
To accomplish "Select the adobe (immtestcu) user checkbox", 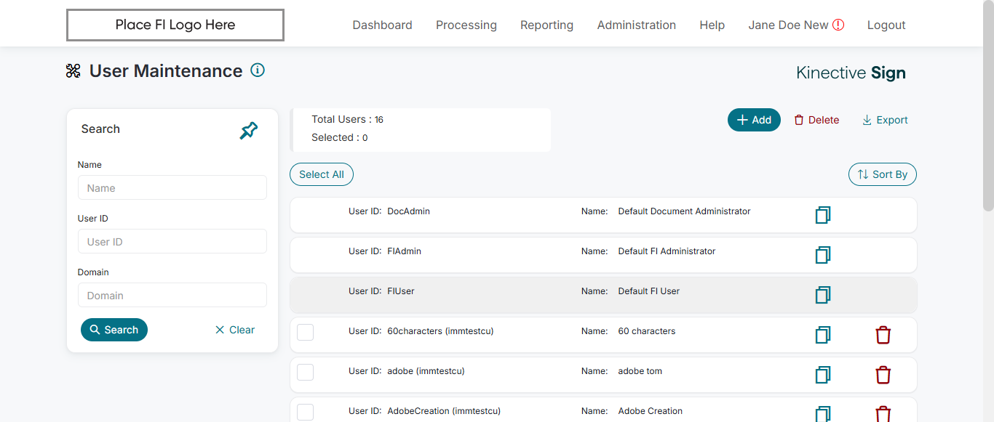I will pos(306,372).
